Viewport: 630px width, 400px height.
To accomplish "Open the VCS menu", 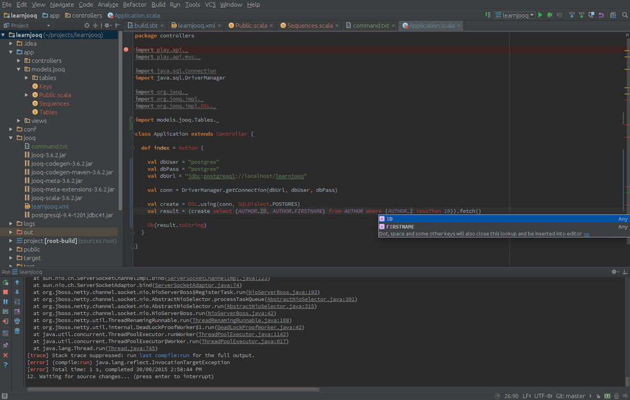I will tap(210, 4).
